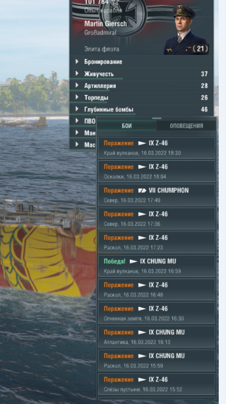Image resolution: width=226 pixels, height=404 pixels.
Task: Expand the Торпеды section arrow
Action: [x=77, y=97]
